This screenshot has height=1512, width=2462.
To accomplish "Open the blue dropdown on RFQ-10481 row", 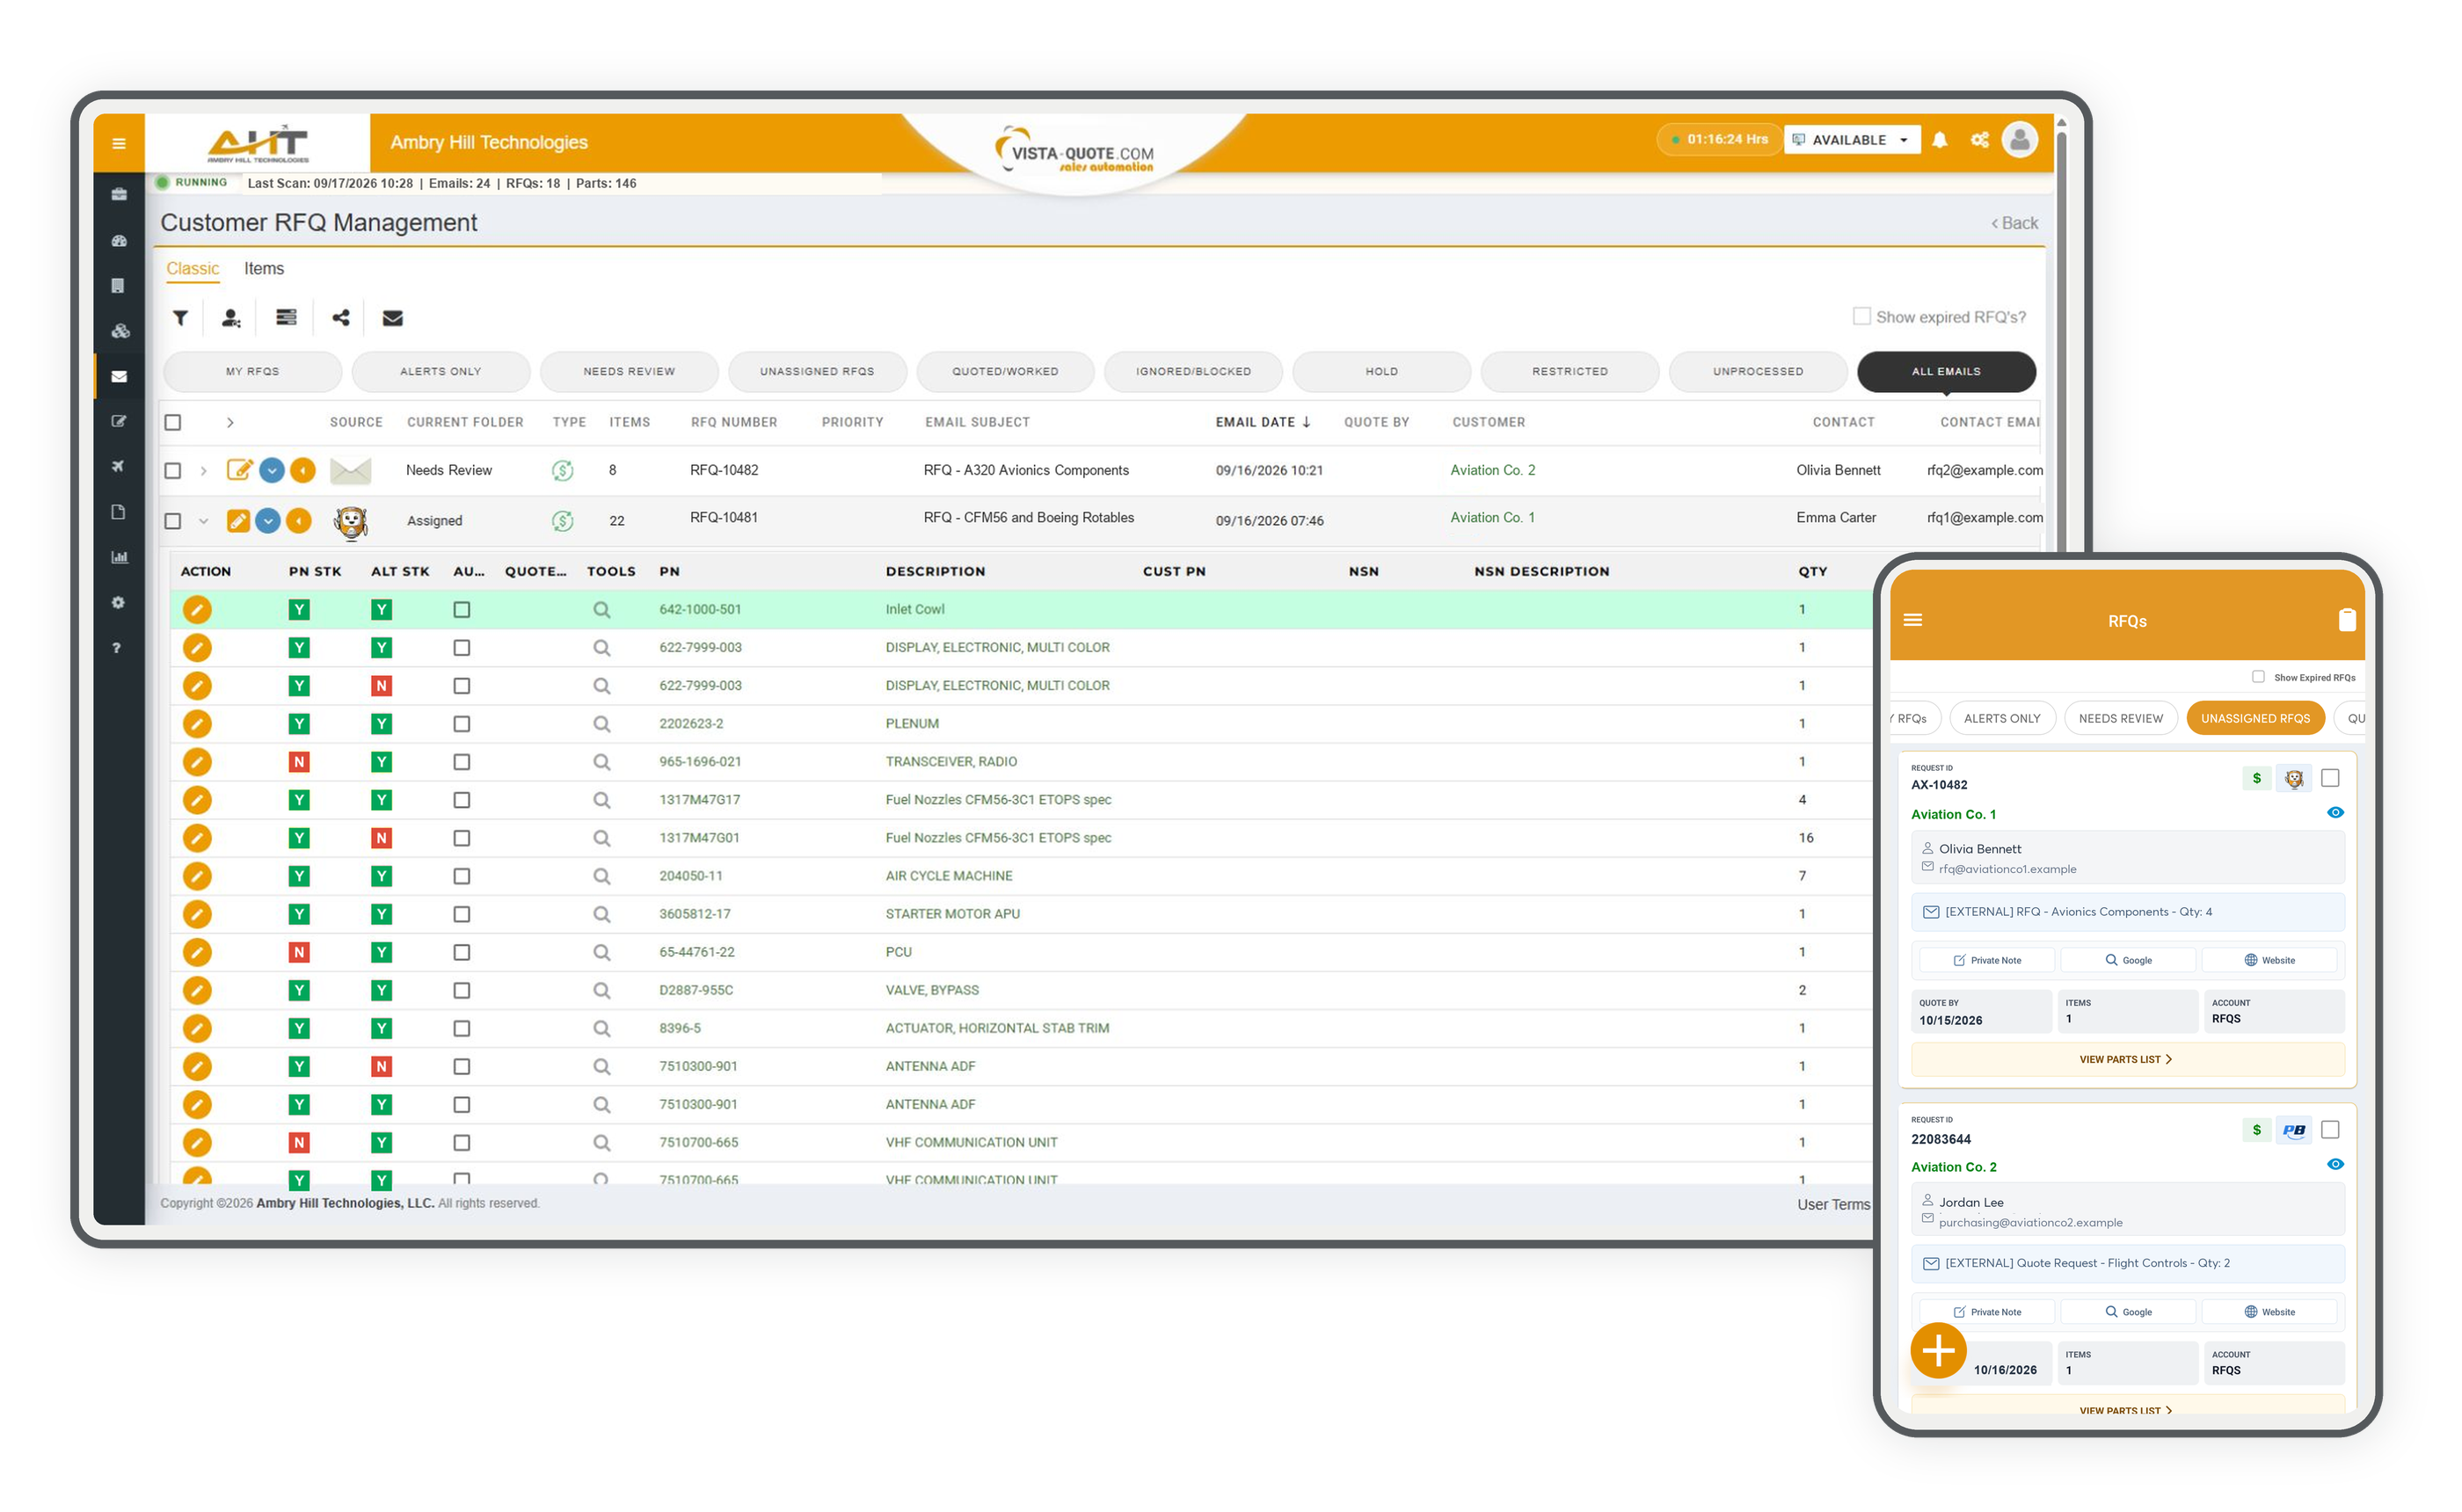I will click(268, 521).
